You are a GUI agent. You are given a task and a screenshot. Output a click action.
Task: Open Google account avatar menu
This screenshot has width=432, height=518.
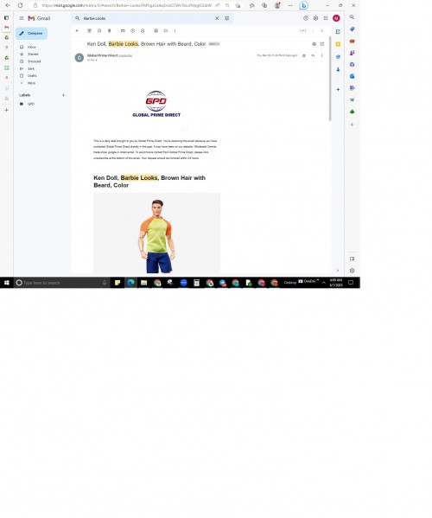coord(336,18)
